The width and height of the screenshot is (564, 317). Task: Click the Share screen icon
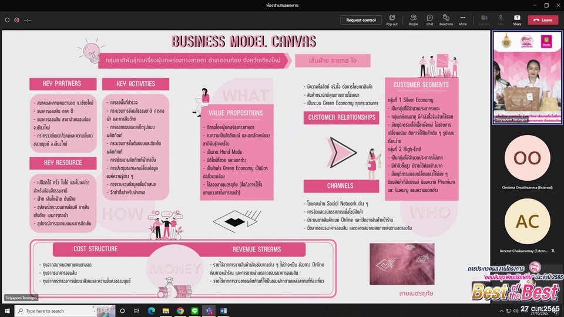(x=517, y=20)
